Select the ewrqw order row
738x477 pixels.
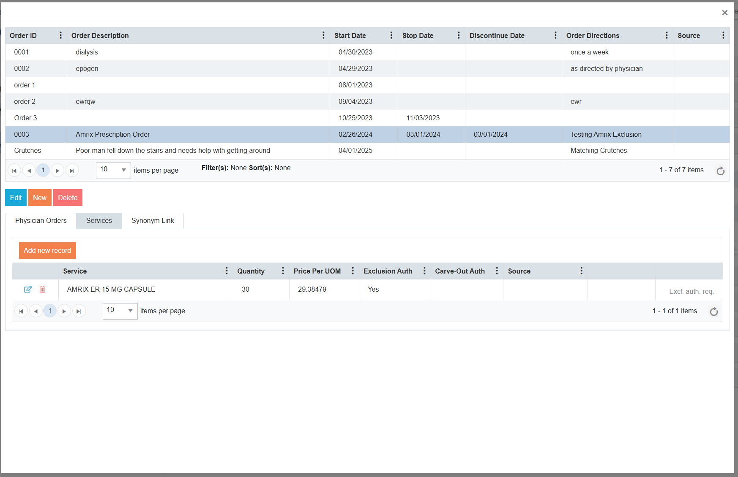(x=367, y=101)
